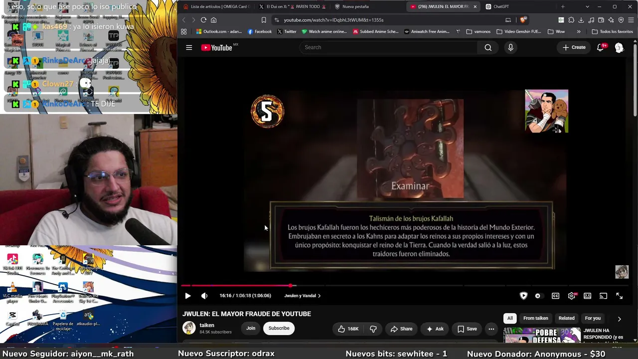Mute the video volume

coord(204,296)
